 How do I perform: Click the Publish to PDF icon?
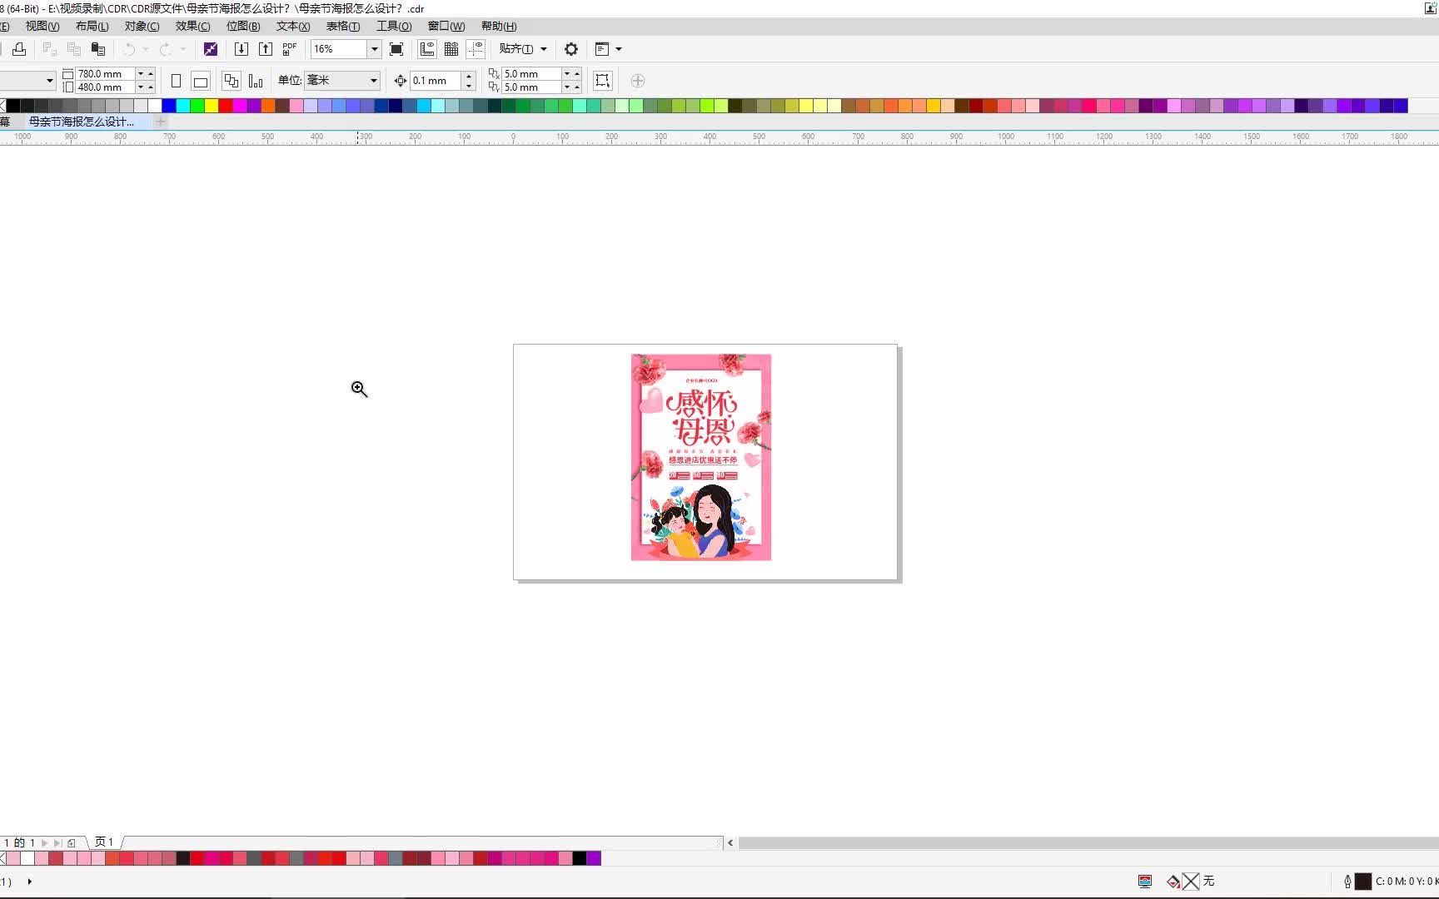pos(290,49)
